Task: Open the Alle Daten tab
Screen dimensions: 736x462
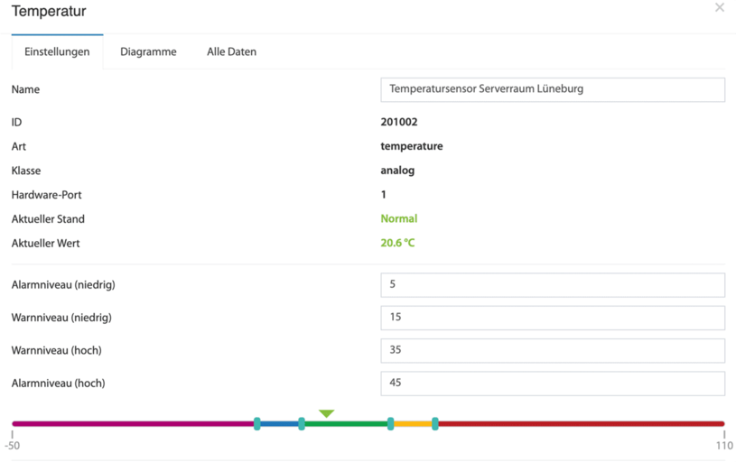Action: 231,51
